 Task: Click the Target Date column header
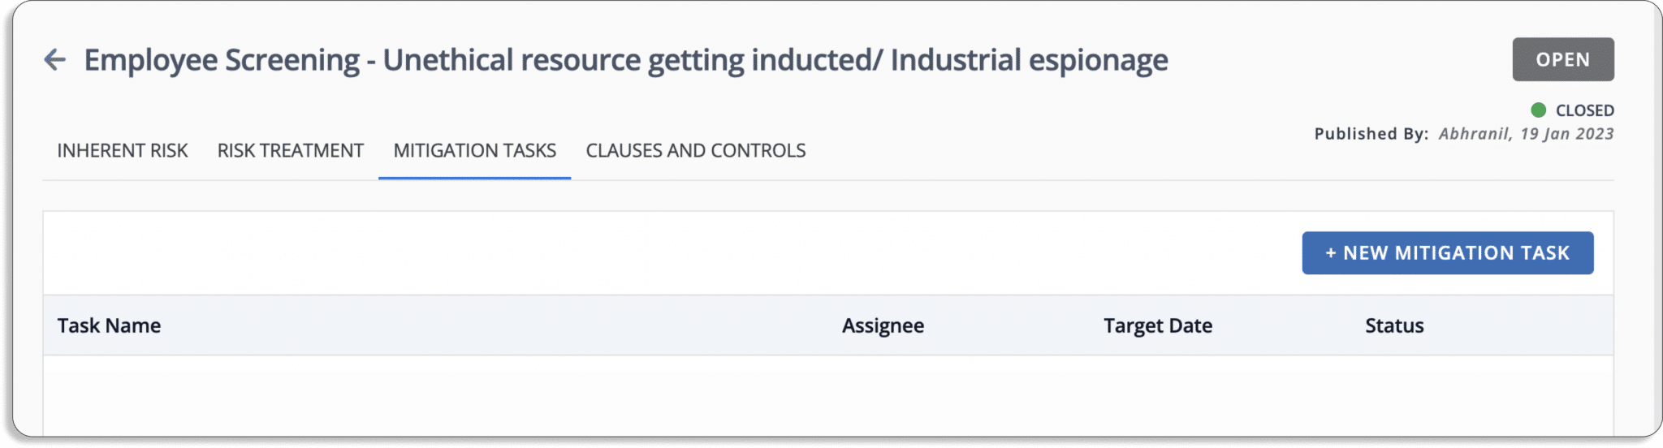click(x=1157, y=325)
